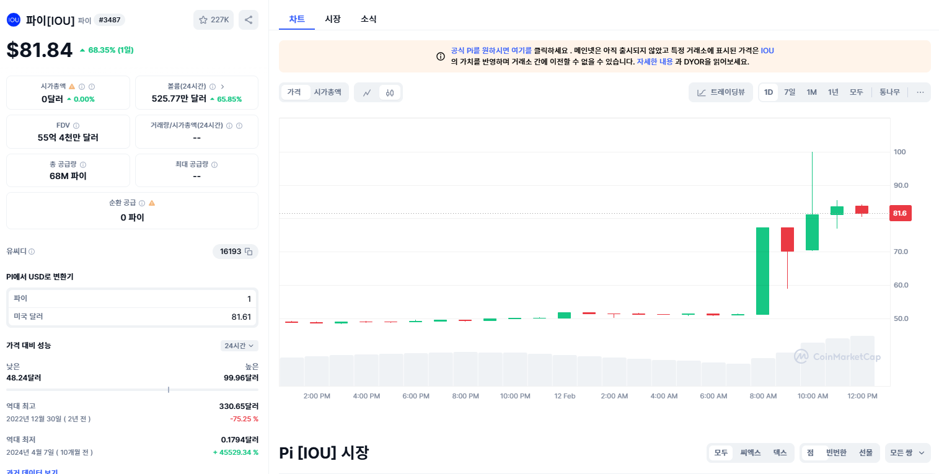Open the 트레이딩뷰 chart button
The image size is (939, 474).
(x=721, y=92)
